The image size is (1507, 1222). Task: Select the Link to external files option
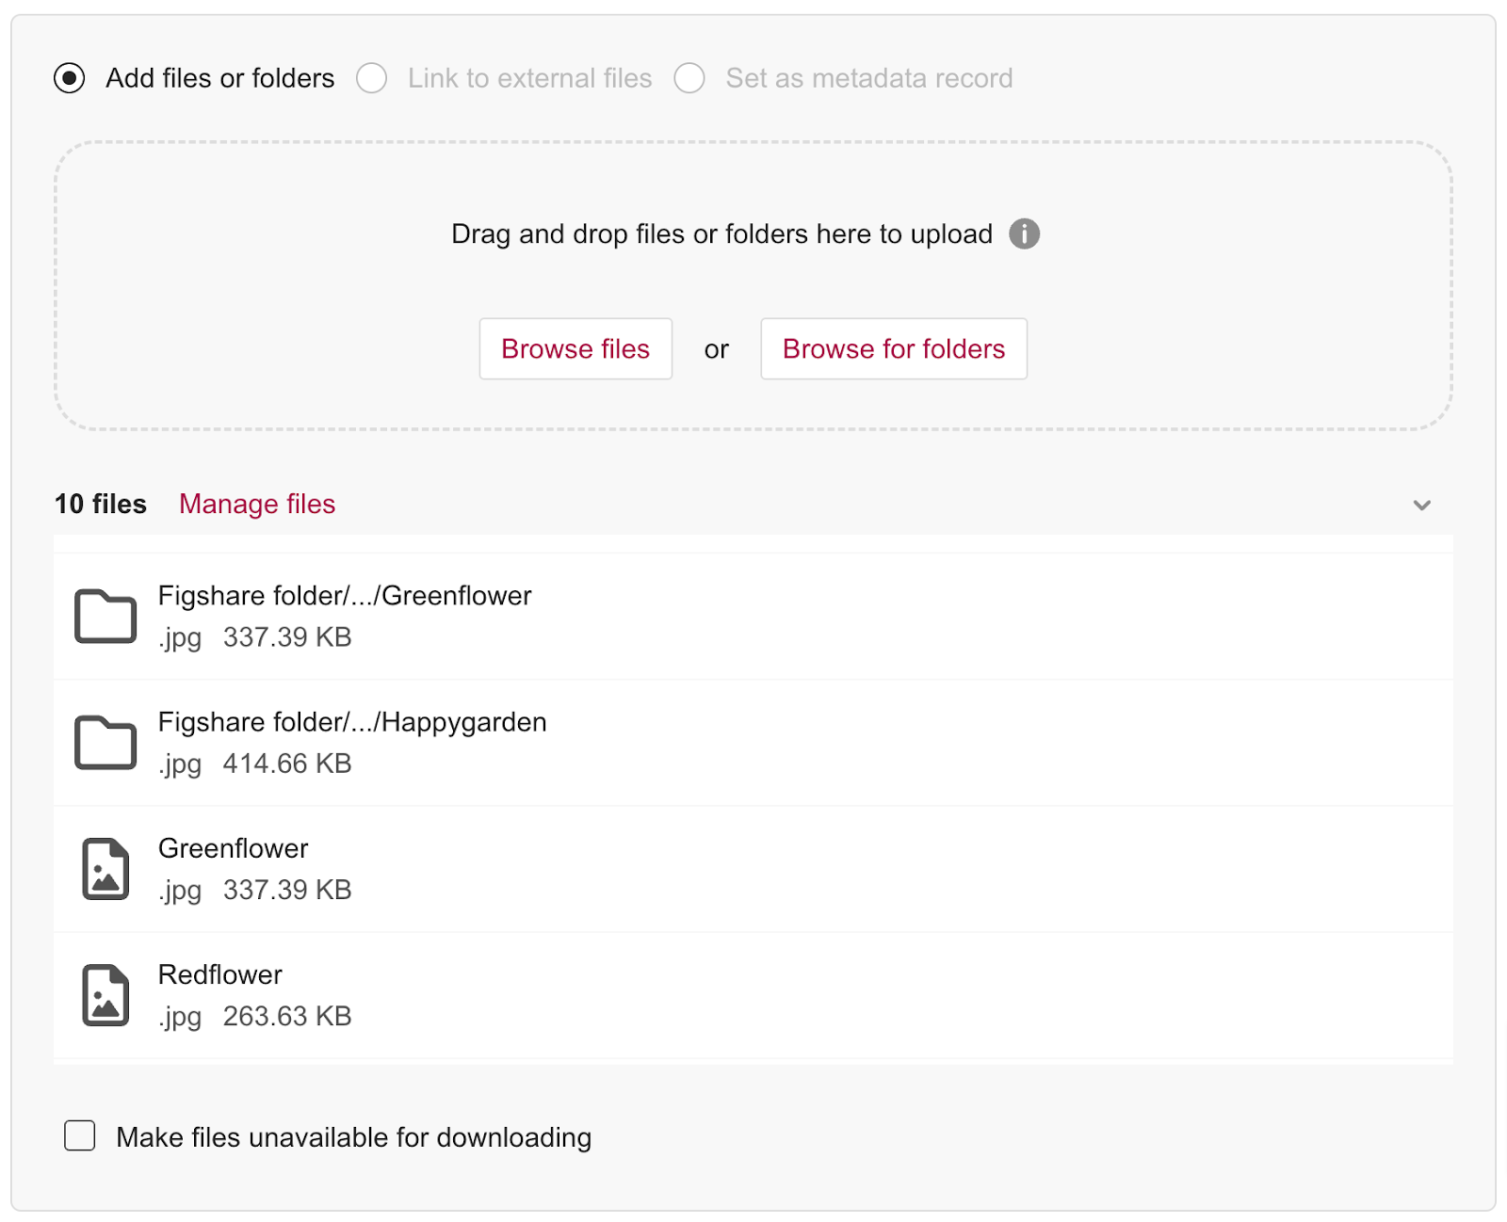(x=372, y=78)
